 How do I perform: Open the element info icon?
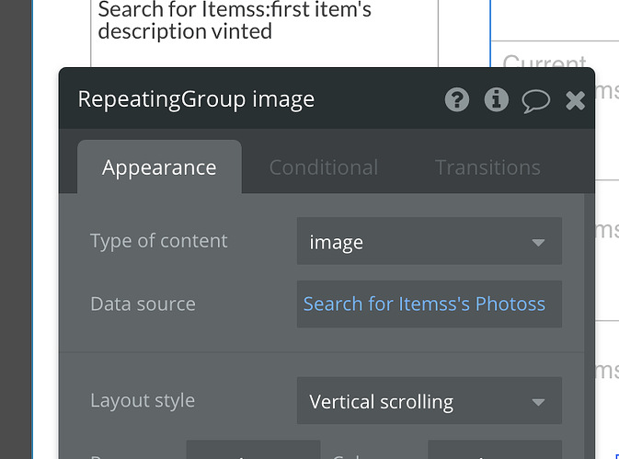[x=497, y=99]
